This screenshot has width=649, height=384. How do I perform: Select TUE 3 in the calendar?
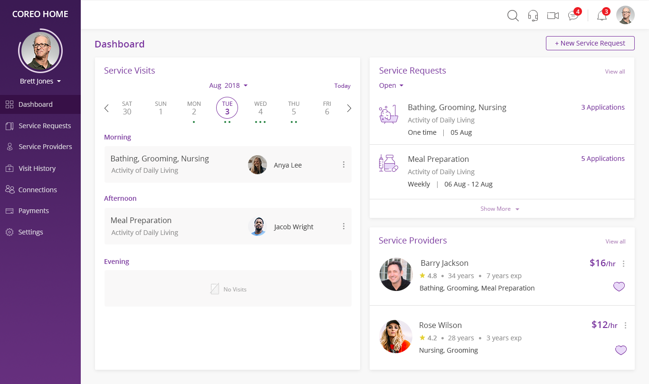(227, 108)
